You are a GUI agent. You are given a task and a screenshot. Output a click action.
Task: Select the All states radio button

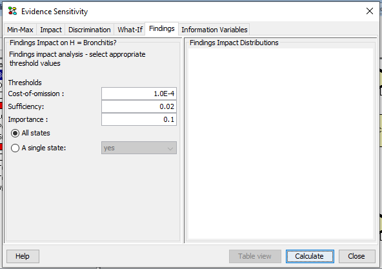(30, 133)
